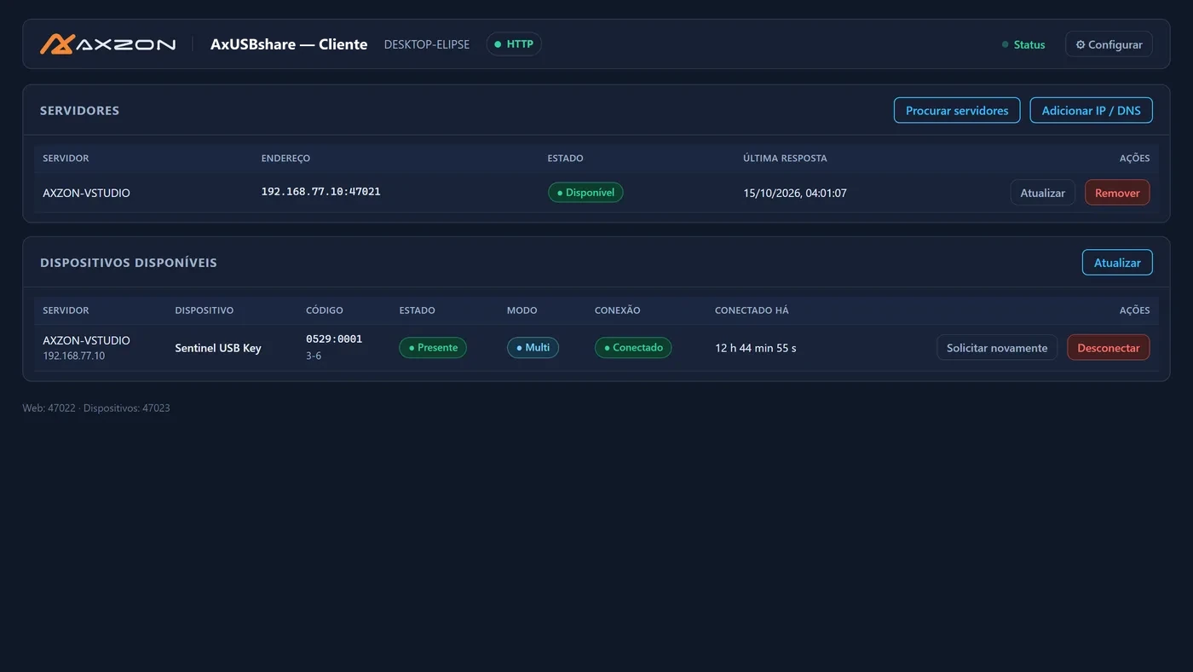Click the Conectado connection badge
This screenshot has height=672, width=1193.
(x=633, y=348)
